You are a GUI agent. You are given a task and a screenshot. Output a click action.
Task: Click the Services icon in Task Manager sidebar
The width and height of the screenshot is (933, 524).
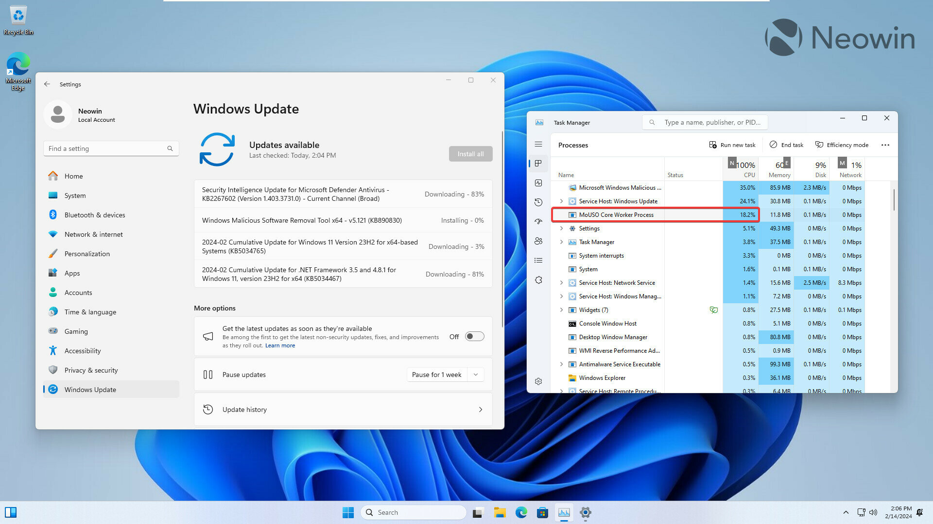click(x=538, y=279)
